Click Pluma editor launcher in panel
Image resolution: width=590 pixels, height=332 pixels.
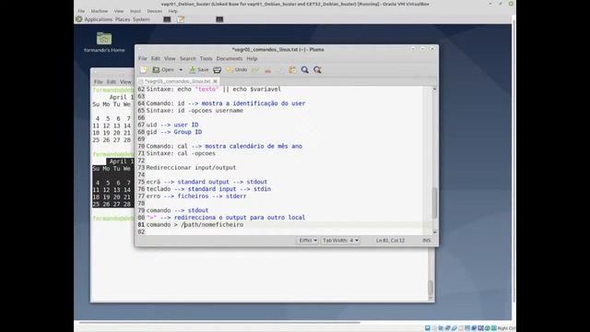[x=181, y=19]
